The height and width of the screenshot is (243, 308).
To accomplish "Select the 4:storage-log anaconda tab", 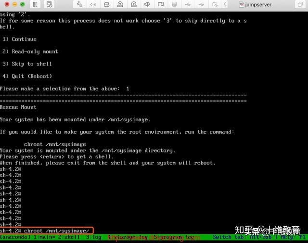I will tap(128, 237).
